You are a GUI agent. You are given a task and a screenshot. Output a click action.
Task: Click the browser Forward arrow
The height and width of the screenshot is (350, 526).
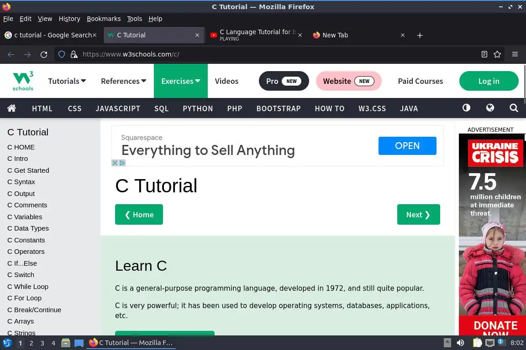pos(27,54)
